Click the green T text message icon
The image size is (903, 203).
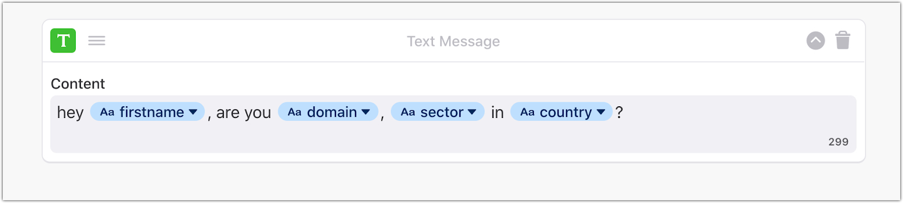pyautogui.click(x=63, y=41)
